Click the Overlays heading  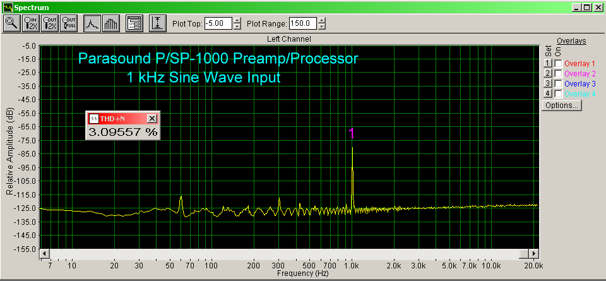tap(572, 41)
